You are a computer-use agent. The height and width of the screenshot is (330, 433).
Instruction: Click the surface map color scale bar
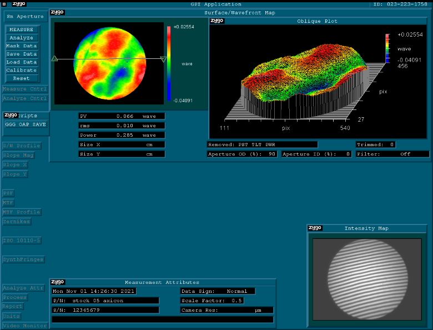169,63
